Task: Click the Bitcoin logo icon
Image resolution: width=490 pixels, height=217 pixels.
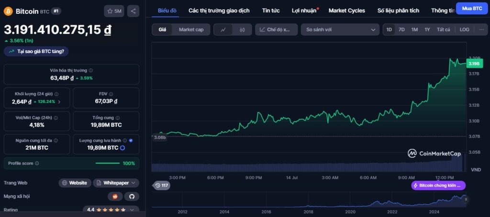Action: [x=9, y=11]
